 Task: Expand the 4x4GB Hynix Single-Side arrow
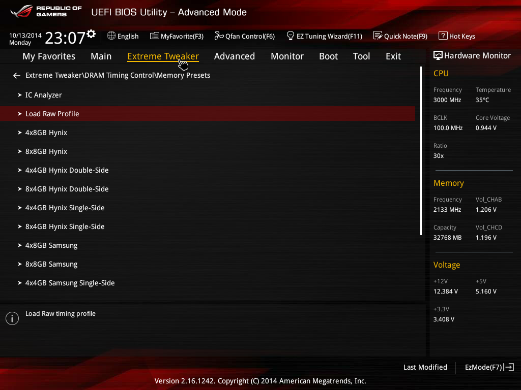pos(20,208)
